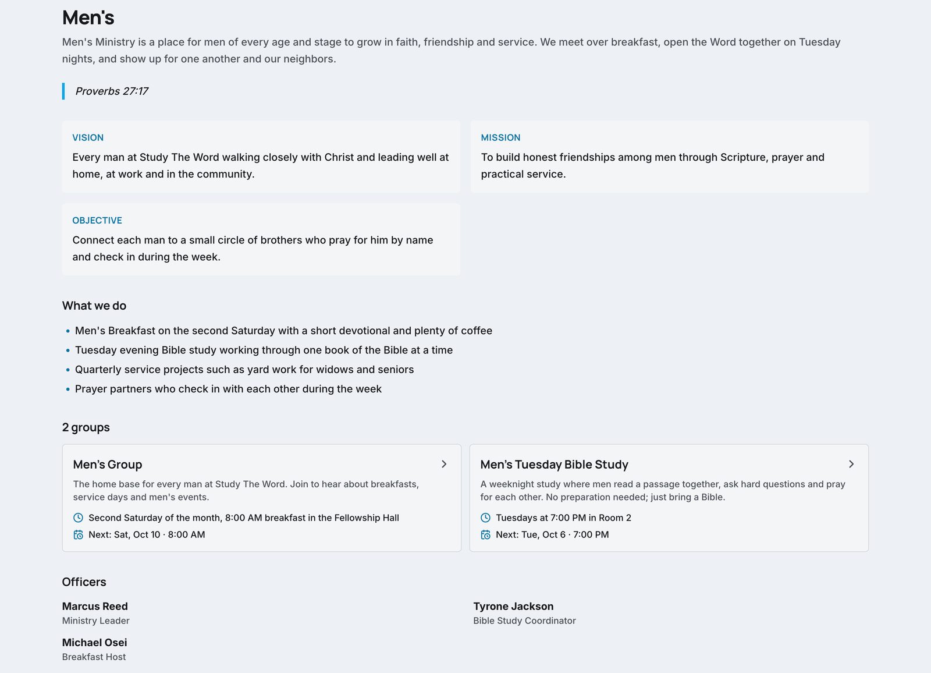Select the Vision statement card
The height and width of the screenshot is (673, 931).
pyautogui.click(x=261, y=157)
